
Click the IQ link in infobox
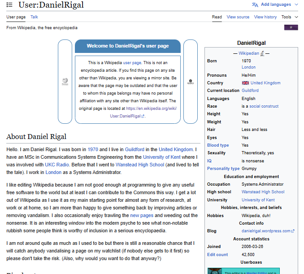click(209, 161)
